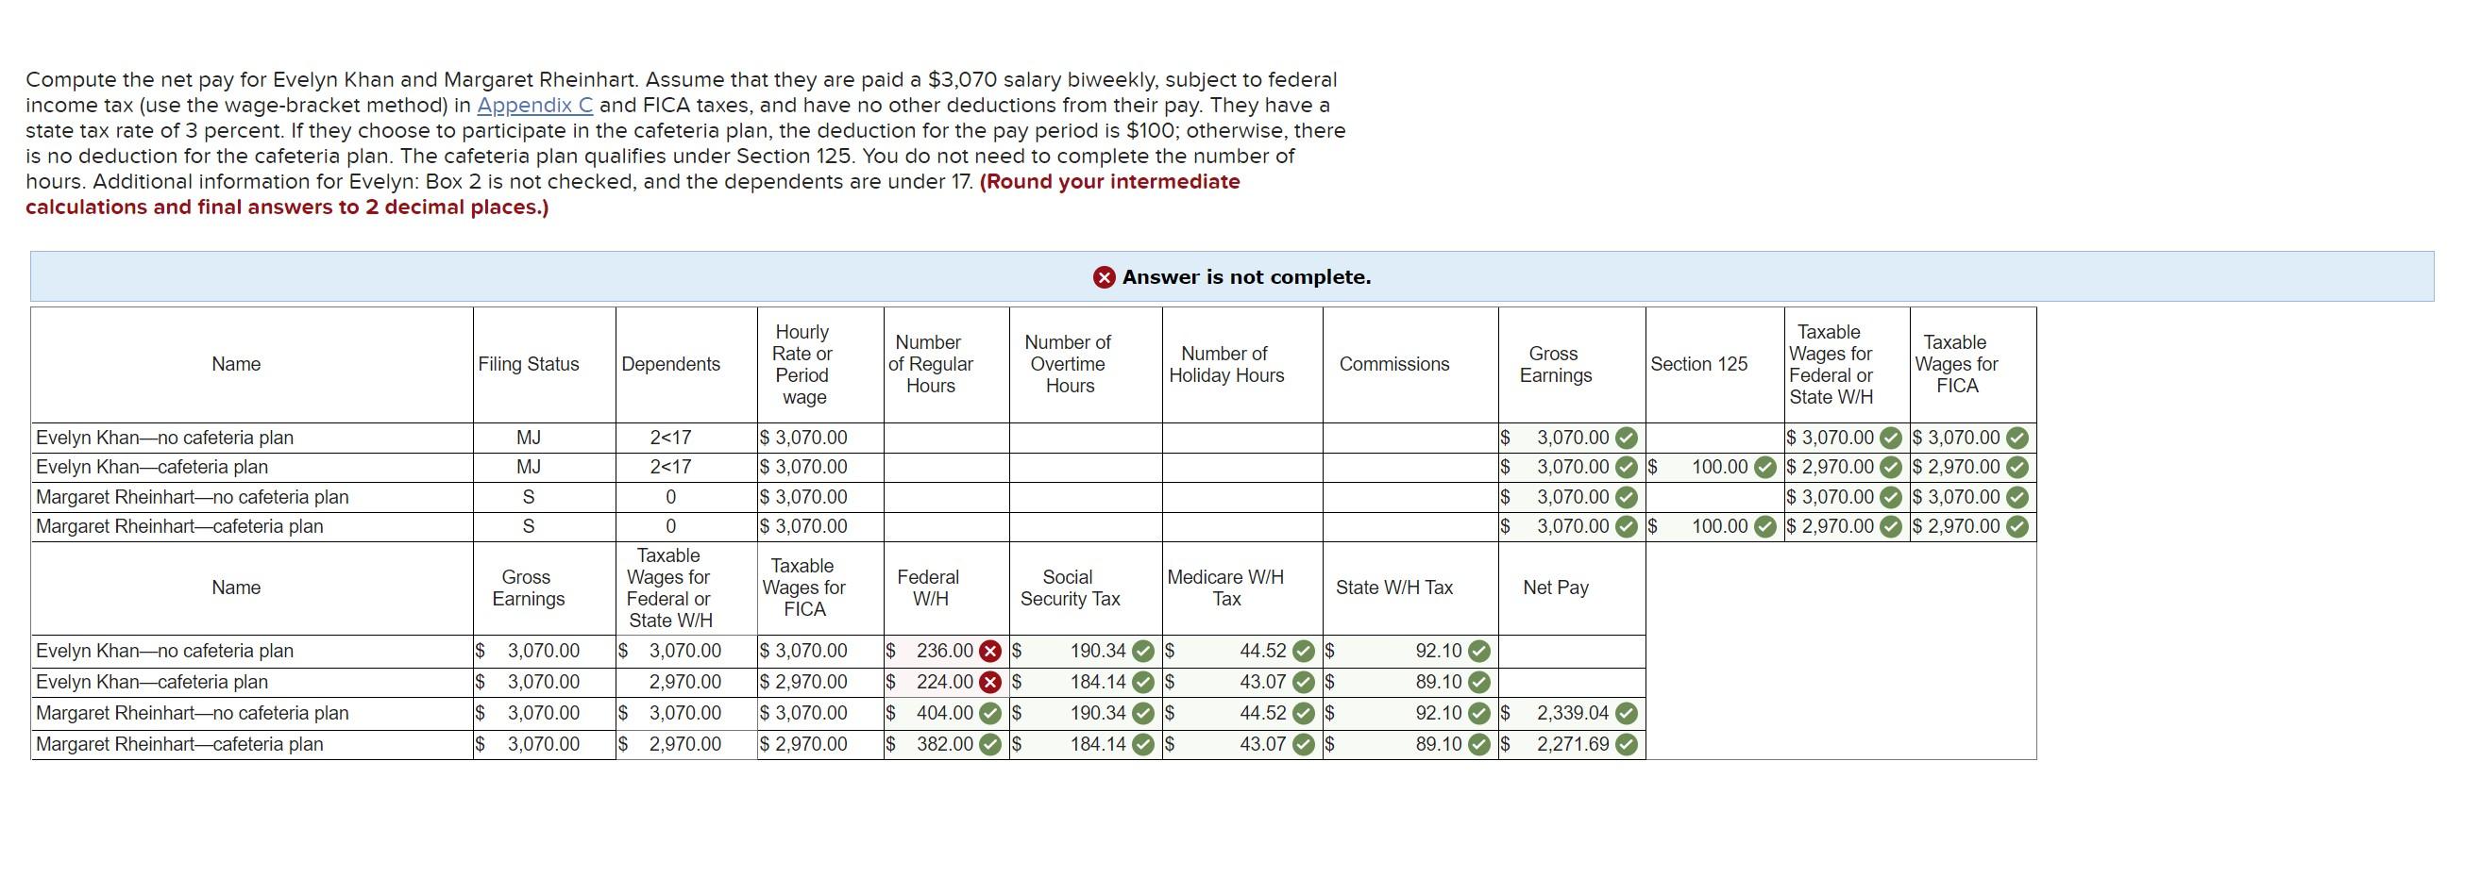Click Federal W/H value 404.00 for Margaret
The image size is (2481, 894).
coord(945,713)
